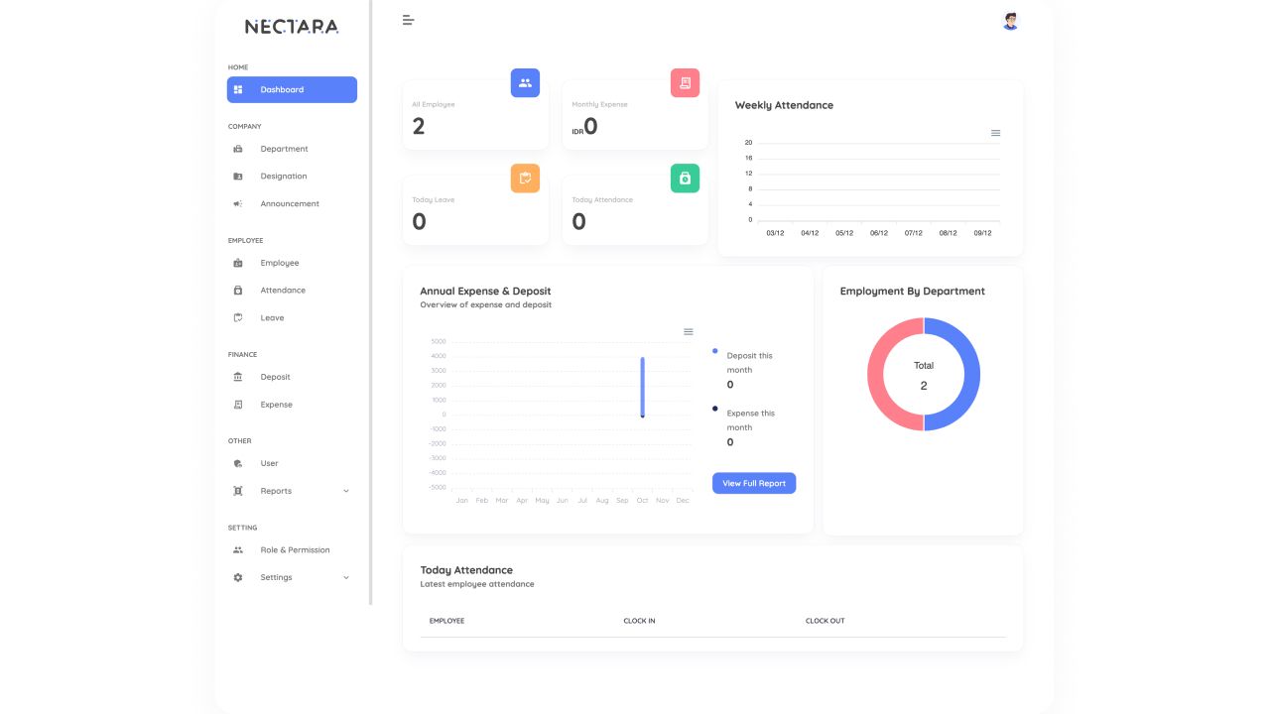Click the Reports icon in sidebar
Image resolution: width=1270 pixels, height=714 pixels.
[x=238, y=491]
